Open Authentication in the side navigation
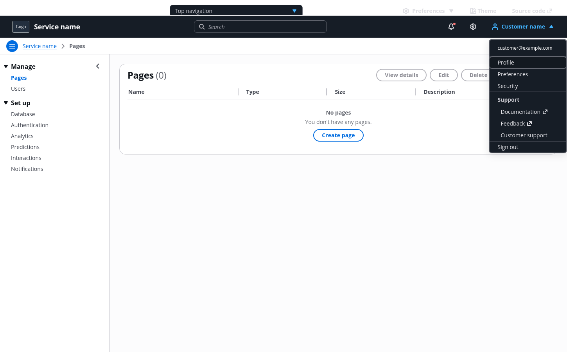The width and height of the screenshot is (567, 352). [30, 125]
